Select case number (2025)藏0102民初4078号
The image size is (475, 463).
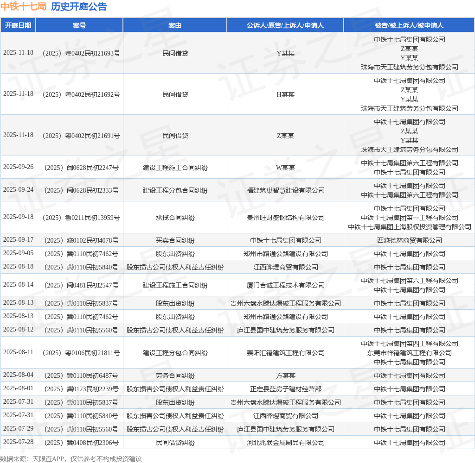tap(80, 240)
